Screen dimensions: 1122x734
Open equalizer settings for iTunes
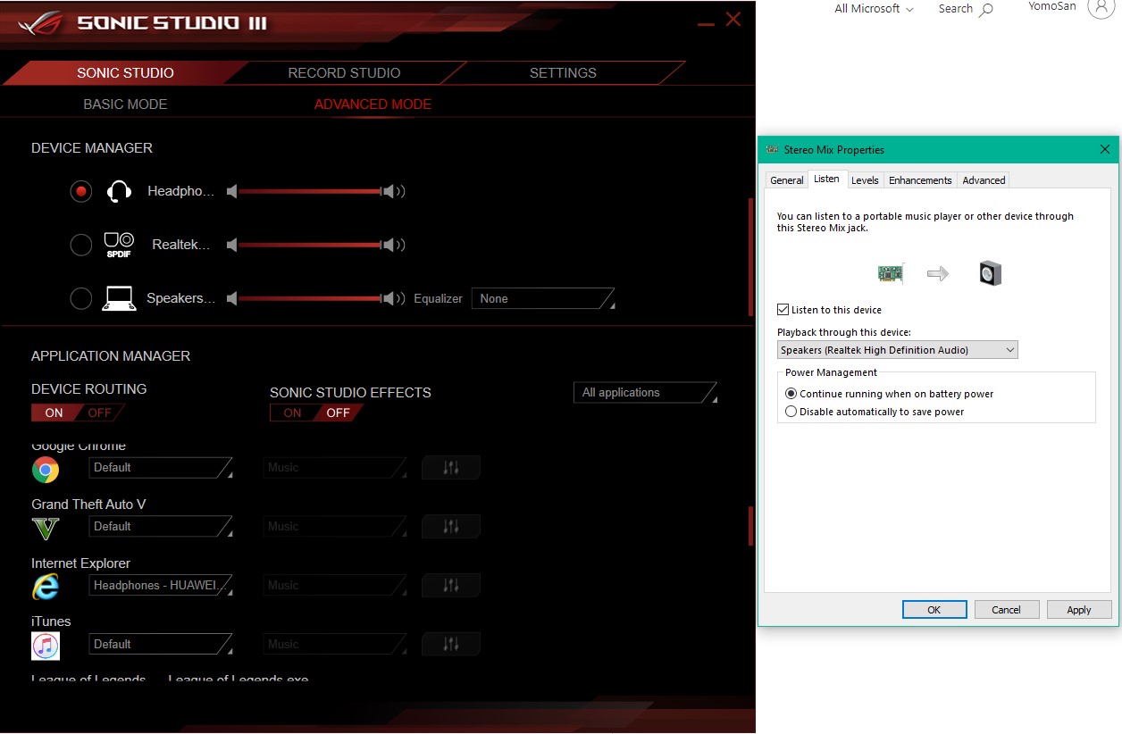click(x=451, y=644)
